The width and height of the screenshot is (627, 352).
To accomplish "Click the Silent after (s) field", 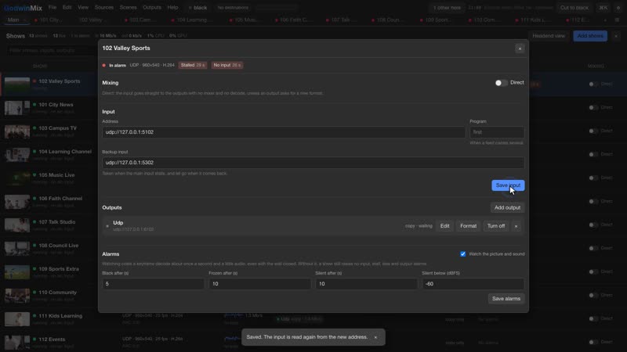I will 366,284.
